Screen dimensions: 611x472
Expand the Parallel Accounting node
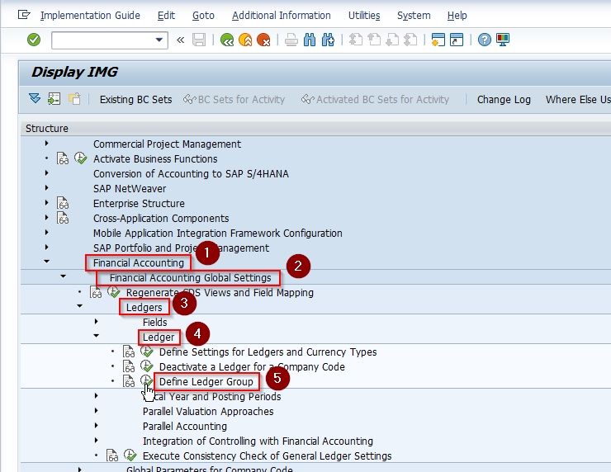(x=97, y=425)
